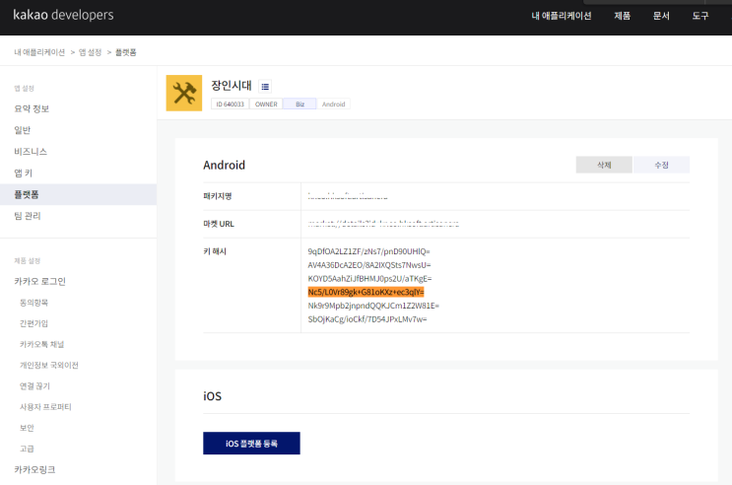Click the OWNER badge
Image resolution: width=732 pixels, height=485 pixels.
266,104
